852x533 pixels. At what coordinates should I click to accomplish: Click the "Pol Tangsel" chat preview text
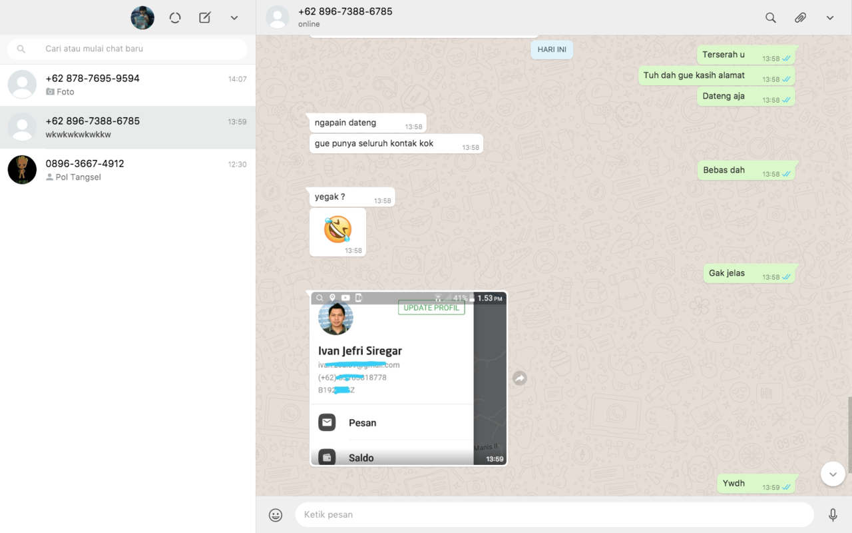(78, 177)
